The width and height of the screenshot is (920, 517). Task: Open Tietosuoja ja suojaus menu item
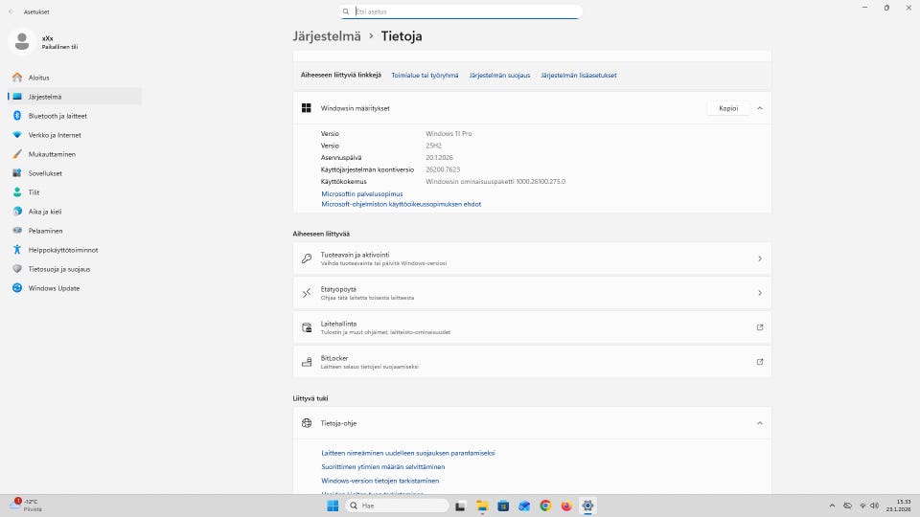[58, 269]
